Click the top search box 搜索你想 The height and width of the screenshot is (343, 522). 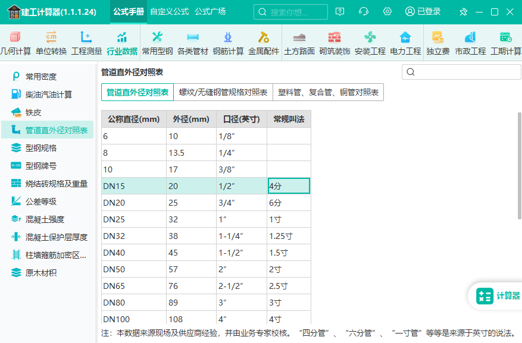(290, 12)
